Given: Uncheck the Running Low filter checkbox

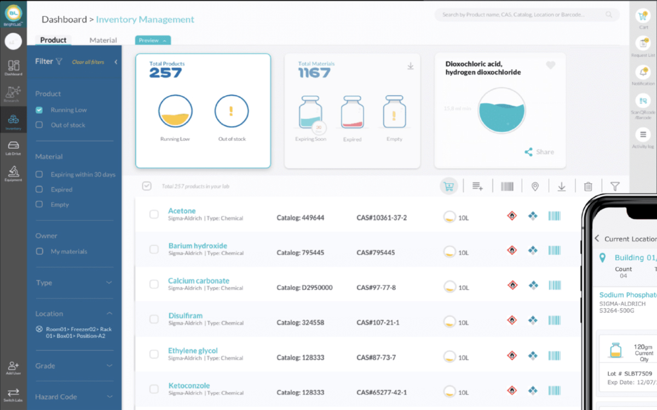Looking at the screenshot, I should click(x=39, y=110).
